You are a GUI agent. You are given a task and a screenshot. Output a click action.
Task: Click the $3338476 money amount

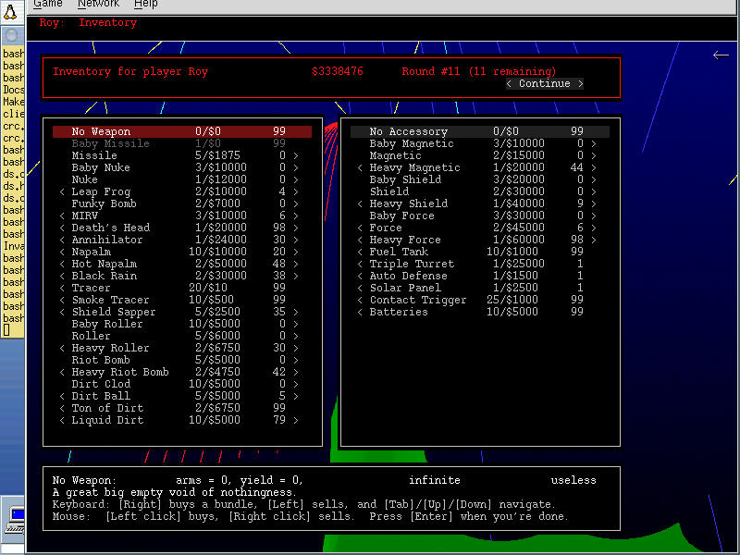pyautogui.click(x=337, y=71)
